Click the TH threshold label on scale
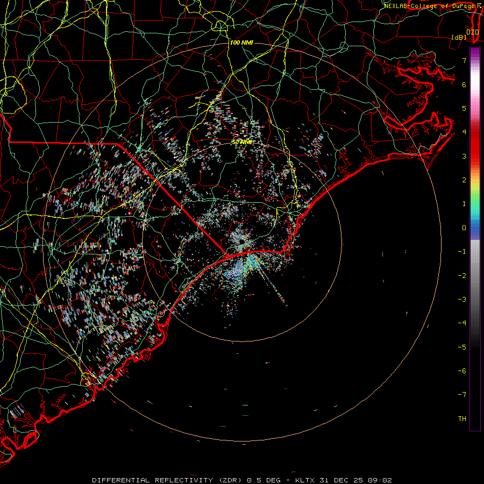Image resolution: width=484 pixels, height=484 pixels. point(462,419)
